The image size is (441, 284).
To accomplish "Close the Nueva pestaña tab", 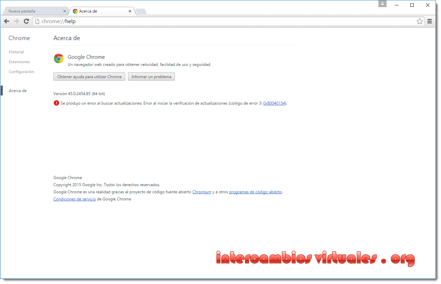I will (x=65, y=11).
